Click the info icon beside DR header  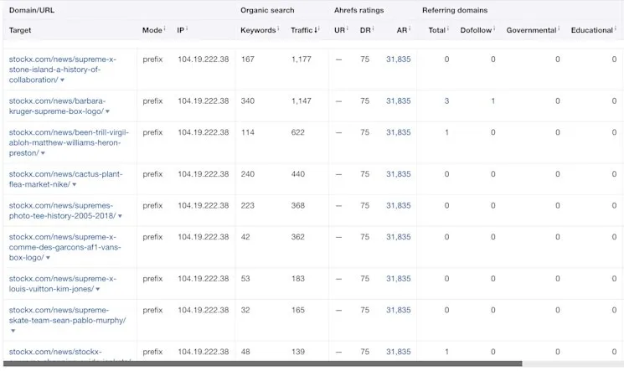click(x=373, y=28)
